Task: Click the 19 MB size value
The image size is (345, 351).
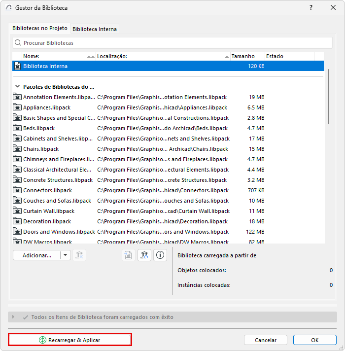Action: (x=257, y=97)
